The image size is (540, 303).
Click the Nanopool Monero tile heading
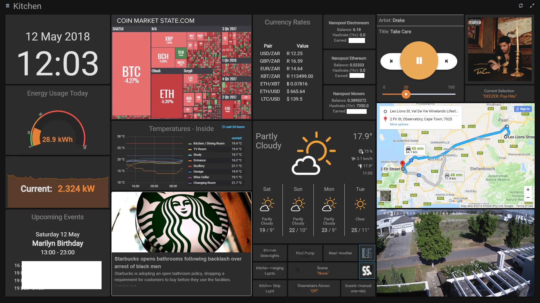[x=349, y=94]
